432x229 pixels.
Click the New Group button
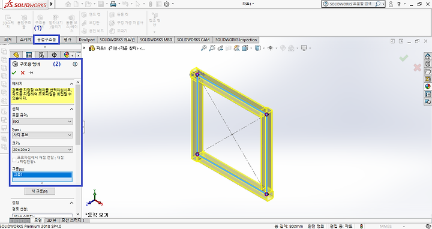click(x=40, y=191)
